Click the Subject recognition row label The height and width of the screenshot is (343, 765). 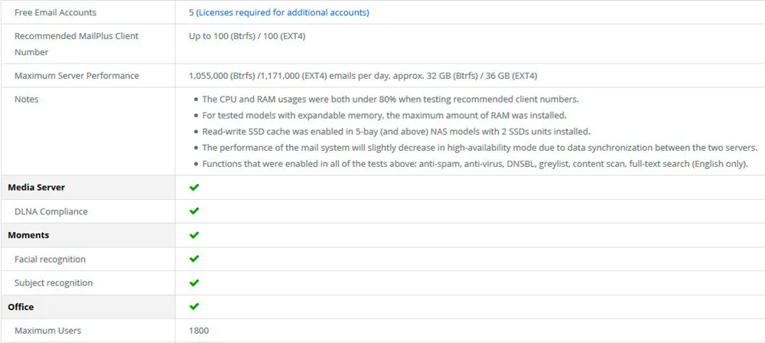click(x=54, y=283)
